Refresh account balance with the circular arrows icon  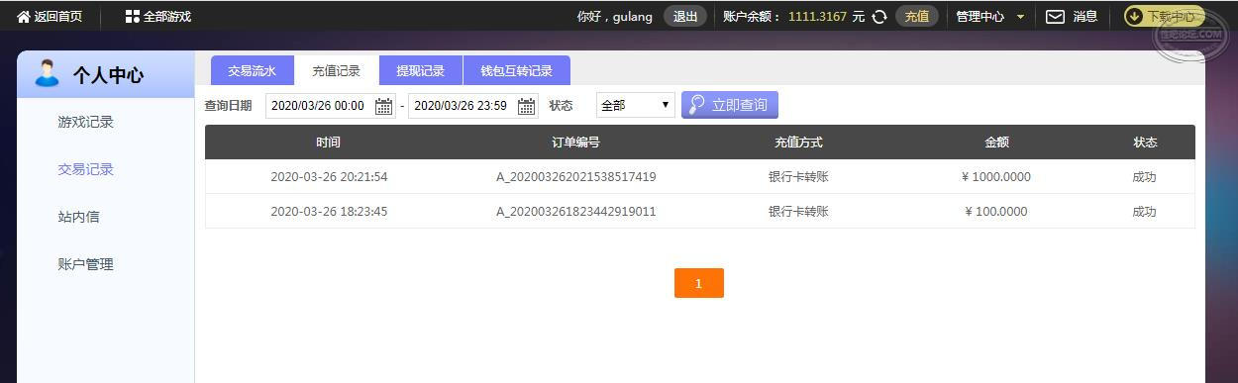tap(878, 17)
